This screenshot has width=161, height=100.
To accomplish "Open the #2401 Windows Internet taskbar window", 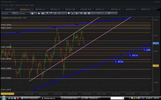I will pyautogui.click(x=90, y=98).
